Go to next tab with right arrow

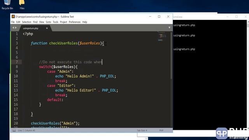[16, 28]
